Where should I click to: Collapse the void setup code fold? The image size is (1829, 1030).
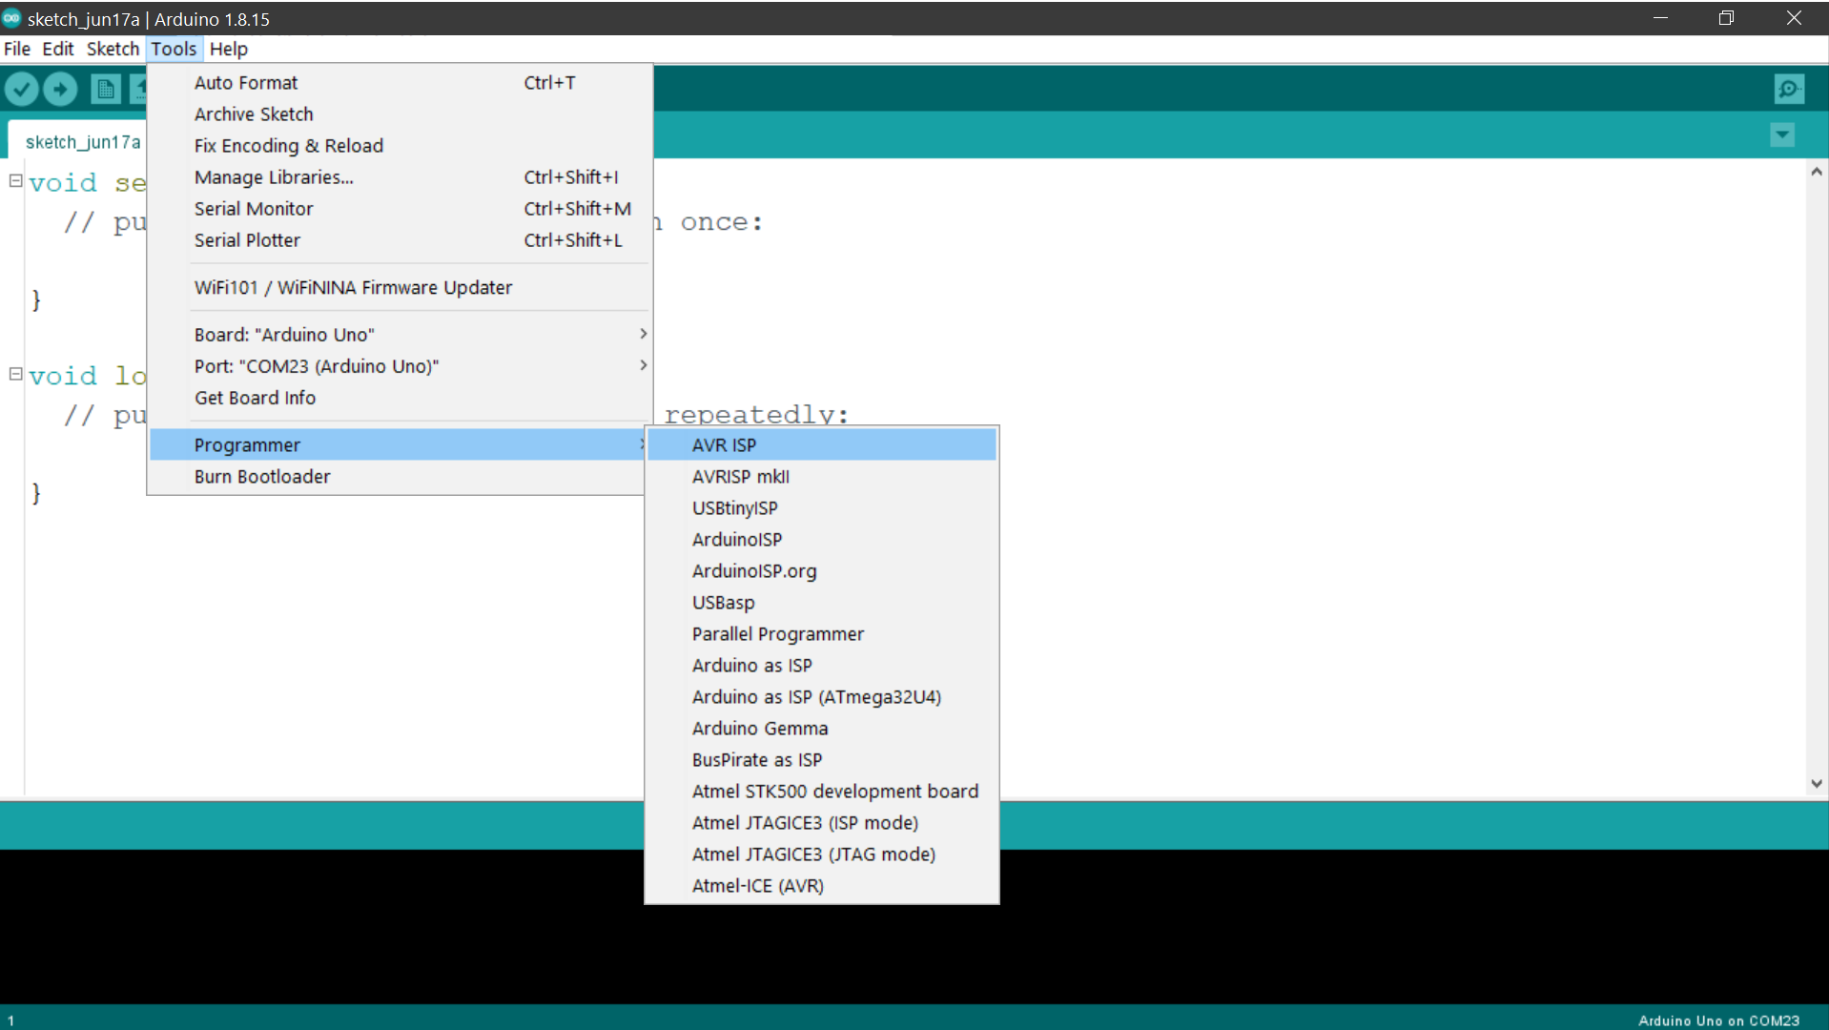click(15, 180)
